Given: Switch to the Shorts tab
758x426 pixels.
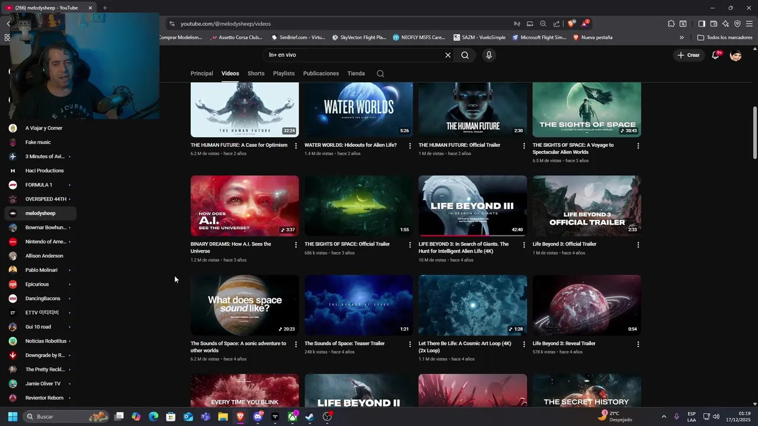Looking at the screenshot, I should (x=256, y=73).
